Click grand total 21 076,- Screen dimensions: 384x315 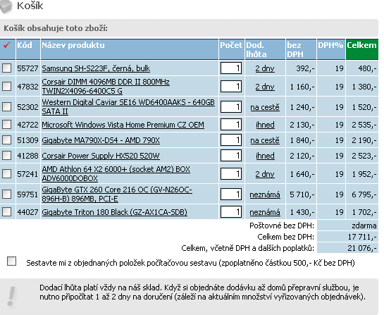[362, 248]
